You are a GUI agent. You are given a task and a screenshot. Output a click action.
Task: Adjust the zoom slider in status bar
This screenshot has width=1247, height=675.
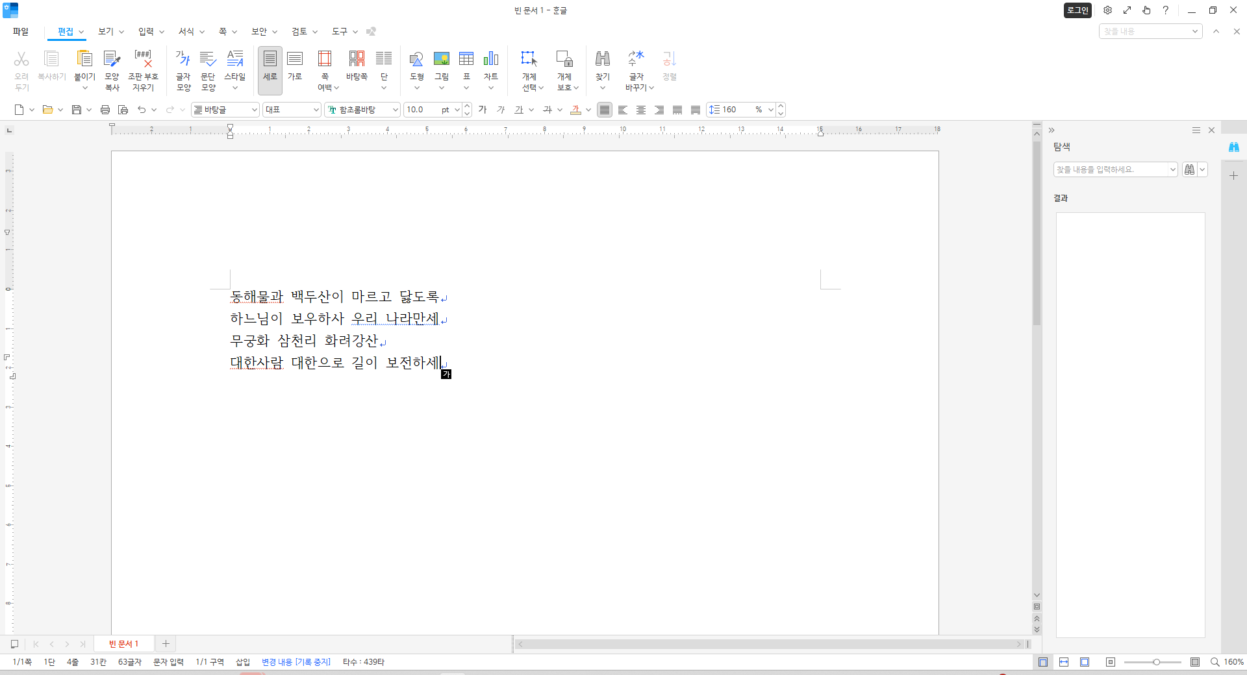tap(1156, 662)
